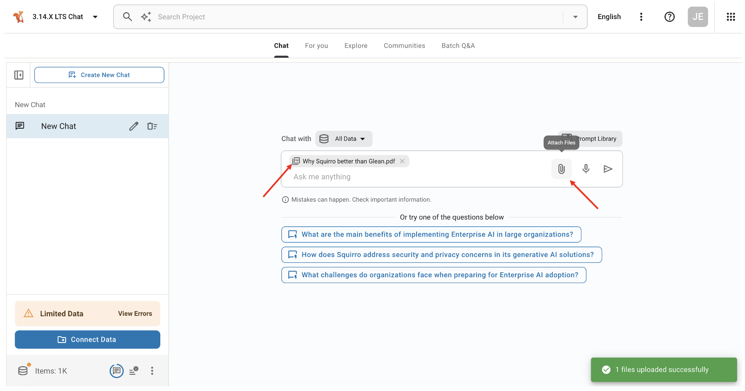Click View Errors link

click(135, 314)
